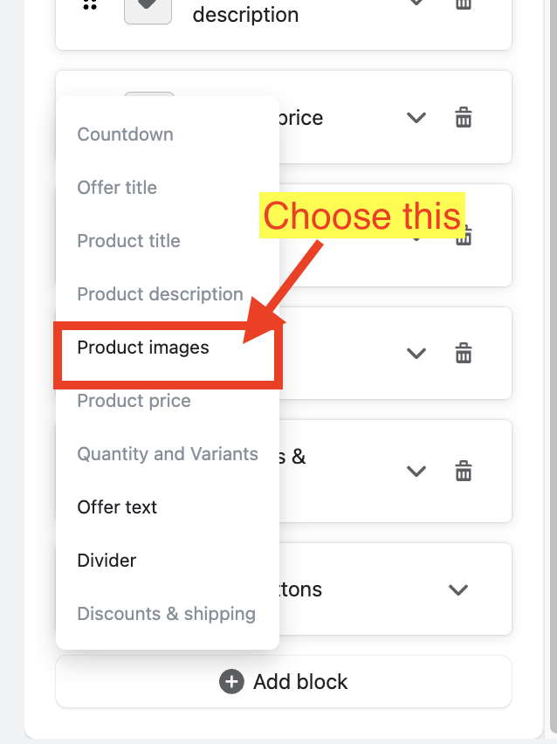557x744 pixels.
Task: Expand the block ending in "s &"
Action: click(416, 472)
